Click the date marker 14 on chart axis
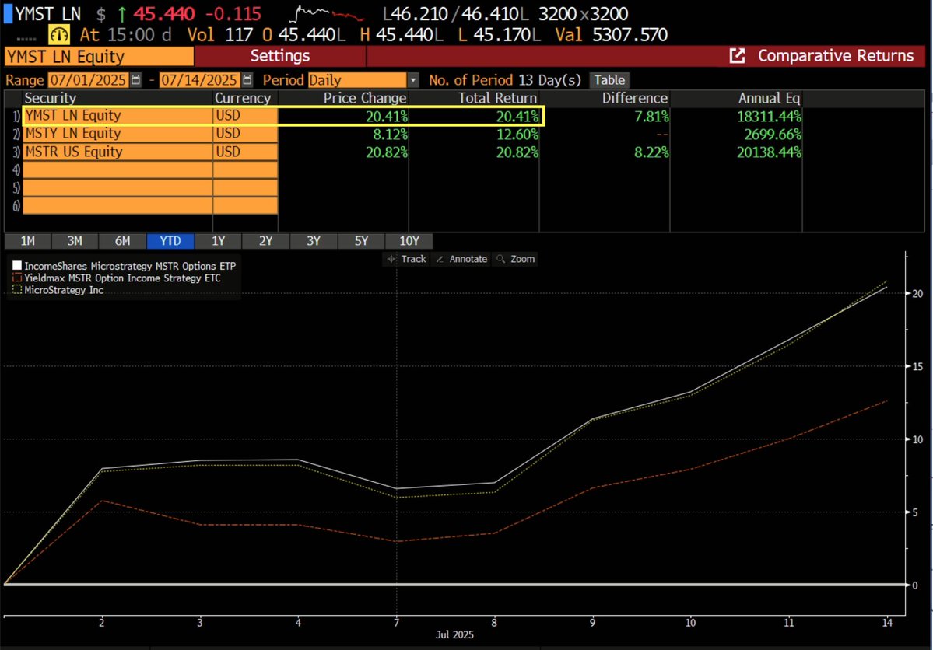This screenshot has width=933, height=650. pyautogui.click(x=887, y=623)
